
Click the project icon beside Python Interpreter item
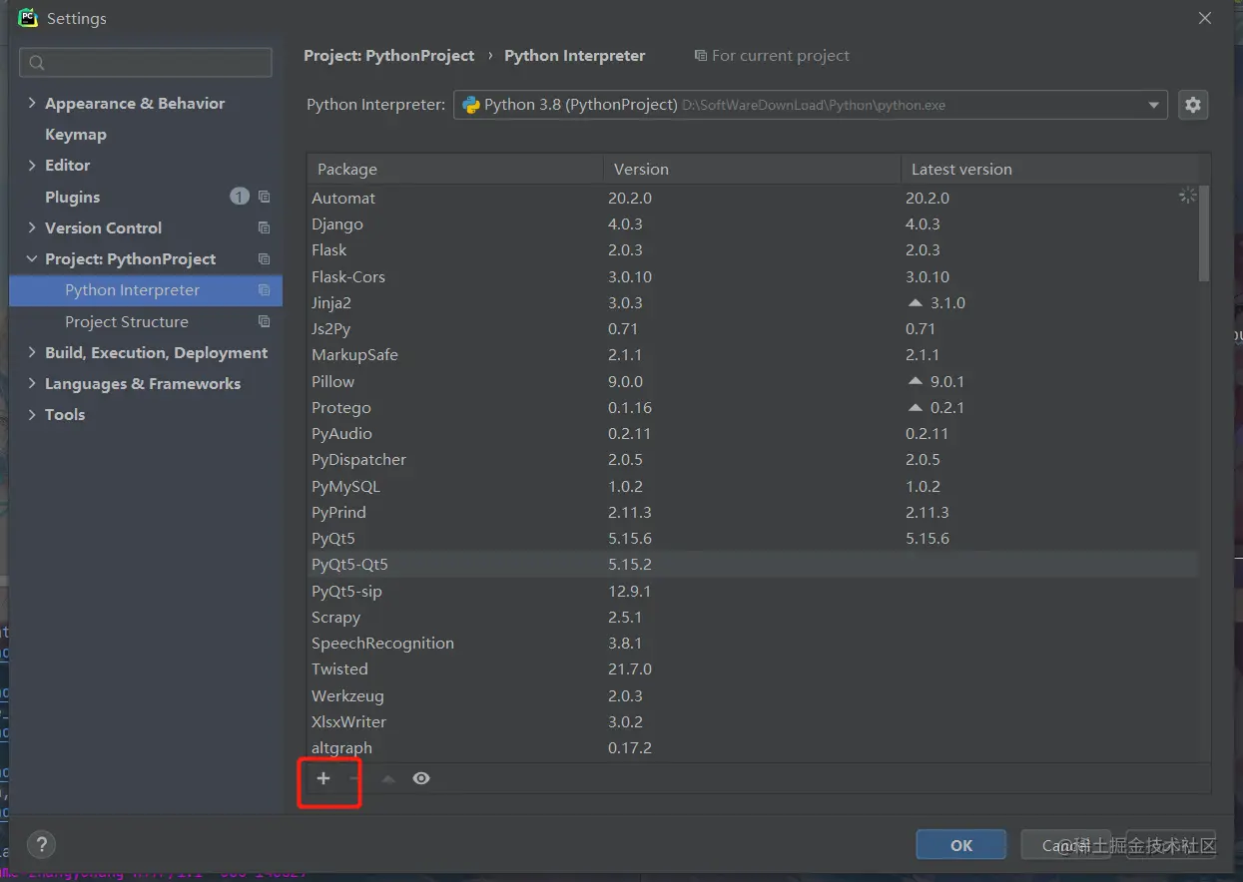pyautogui.click(x=264, y=290)
